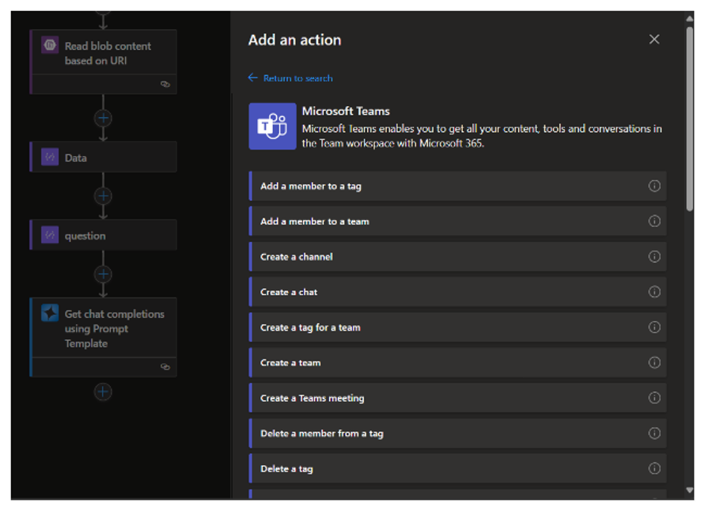Open info icon for Delete a tag
Viewport: 705px width, 511px height.
(654, 468)
